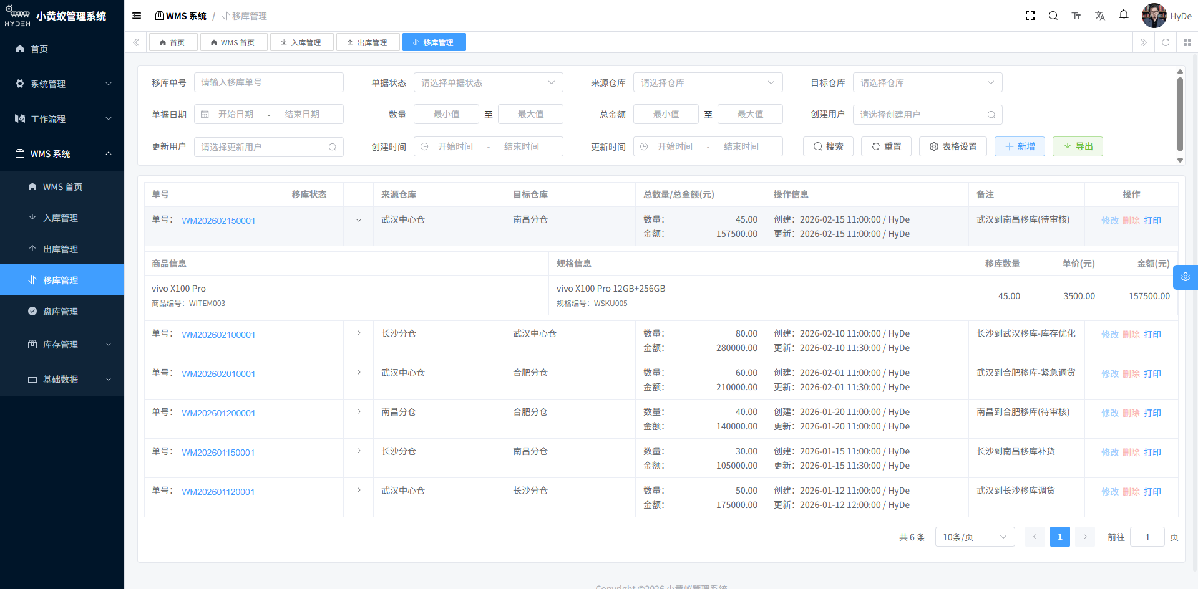Open the HyDe user avatar menu
Viewport: 1198px width, 589px height.
click(1166, 16)
